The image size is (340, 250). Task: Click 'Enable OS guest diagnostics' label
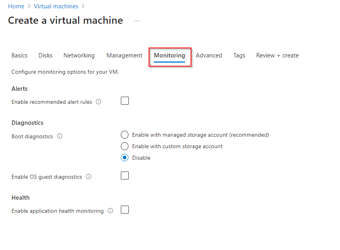click(x=47, y=177)
